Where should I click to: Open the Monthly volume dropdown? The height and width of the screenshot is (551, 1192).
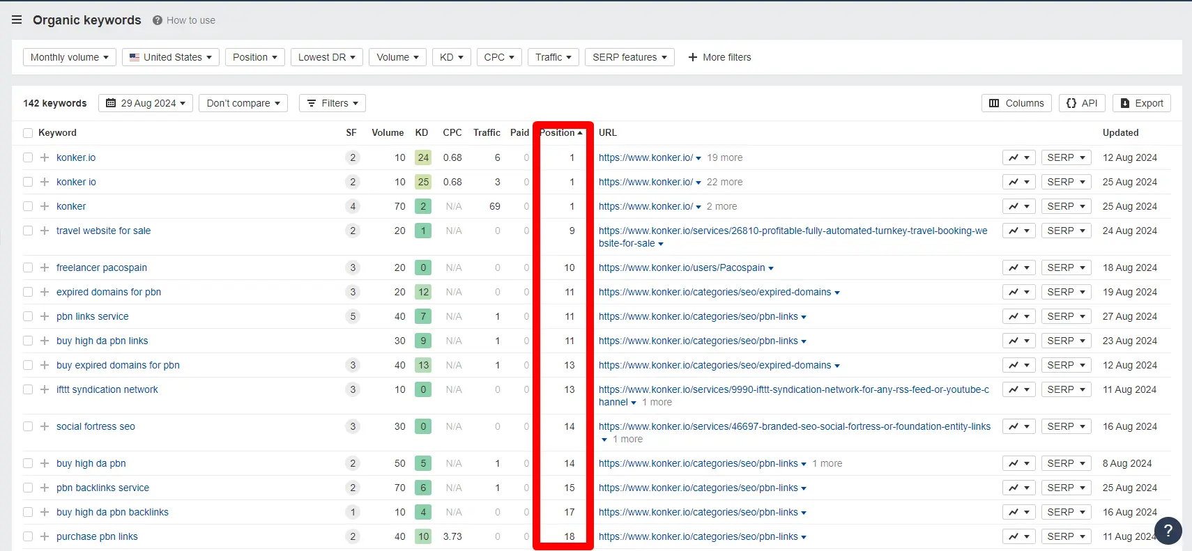tap(70, 57)
